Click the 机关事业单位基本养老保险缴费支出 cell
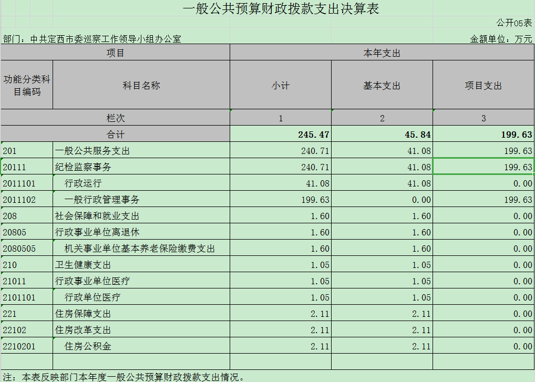The image size is (535, 382). click(141, 249)
